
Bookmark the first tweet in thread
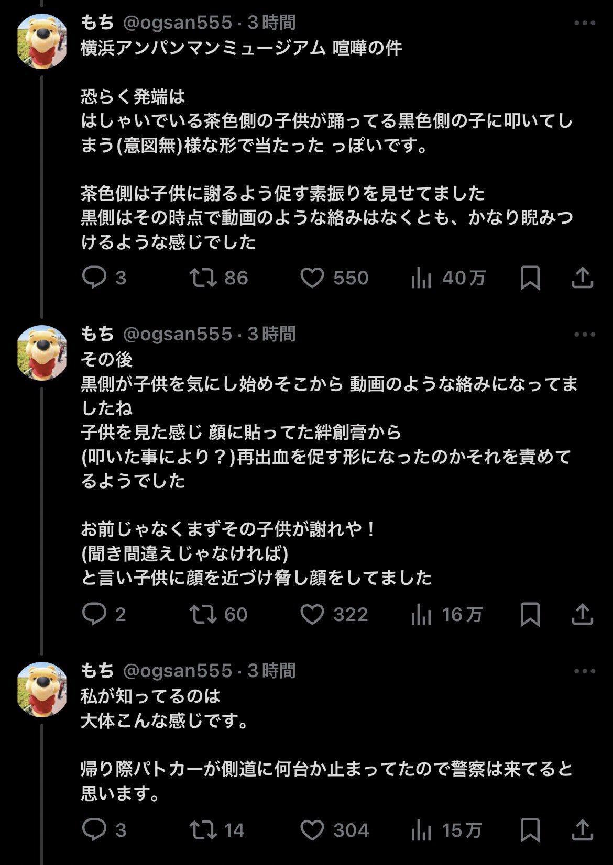point(530,278)
